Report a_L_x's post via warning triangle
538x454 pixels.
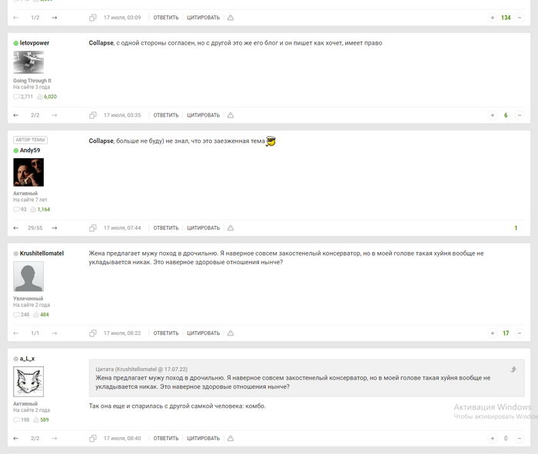click(x=231, y=438)
